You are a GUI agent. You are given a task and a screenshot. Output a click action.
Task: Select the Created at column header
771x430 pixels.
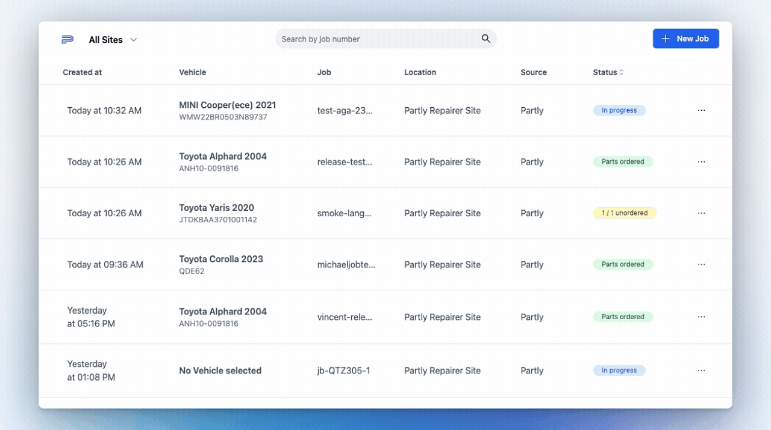[82, 72]
